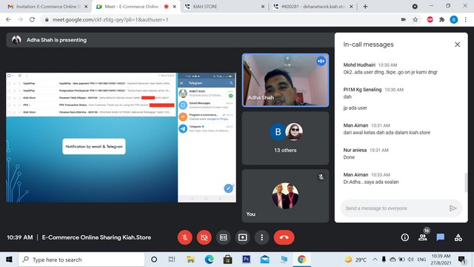Toggle the camera off button
The image size is (474, 267).
(204, 237)
